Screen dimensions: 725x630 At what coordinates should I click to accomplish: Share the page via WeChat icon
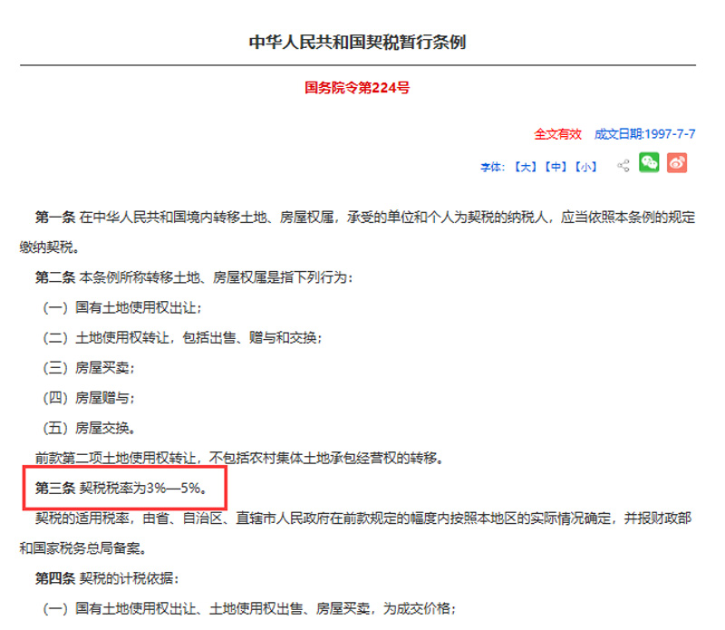649,163
